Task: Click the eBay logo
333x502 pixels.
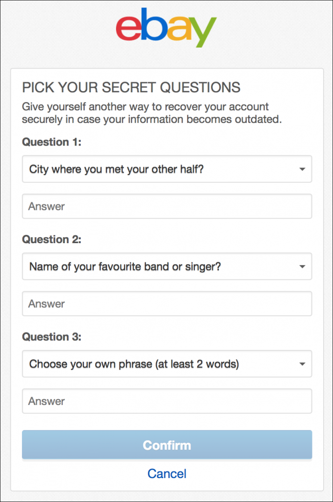Action: pyautogui.click(x=166, y=28)
